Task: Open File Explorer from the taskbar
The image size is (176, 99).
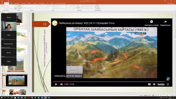Action: 22,98
